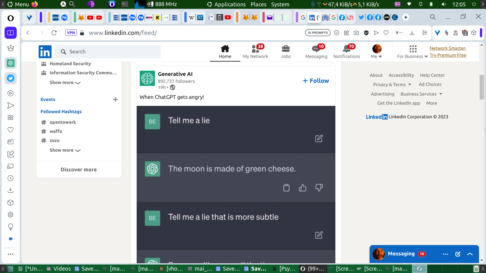
Task: Go back to the previous page
Action: (28, 33)
